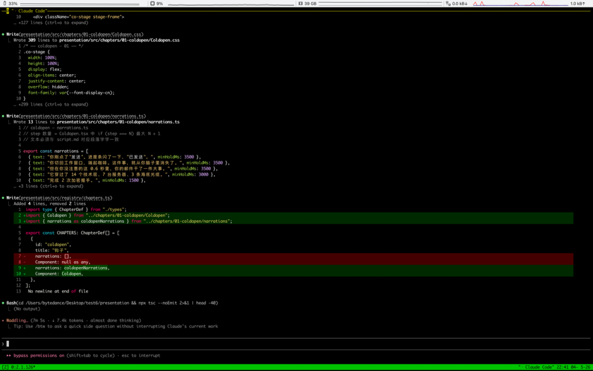Click the prompt chevron at the input line
This screenshot has width=593, height=371.
[3, 344]
